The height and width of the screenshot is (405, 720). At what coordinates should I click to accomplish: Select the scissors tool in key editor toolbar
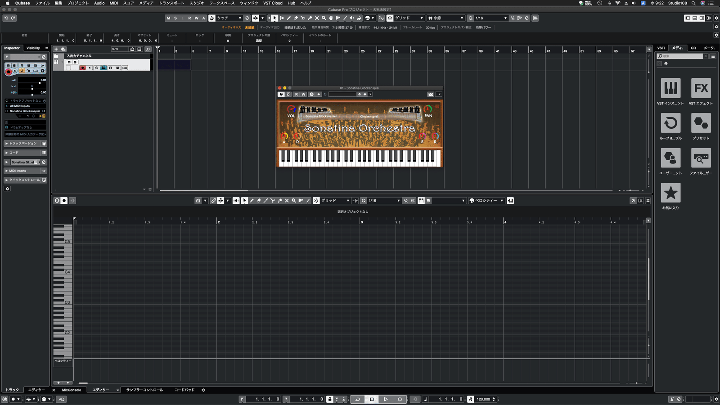[273, 201]
